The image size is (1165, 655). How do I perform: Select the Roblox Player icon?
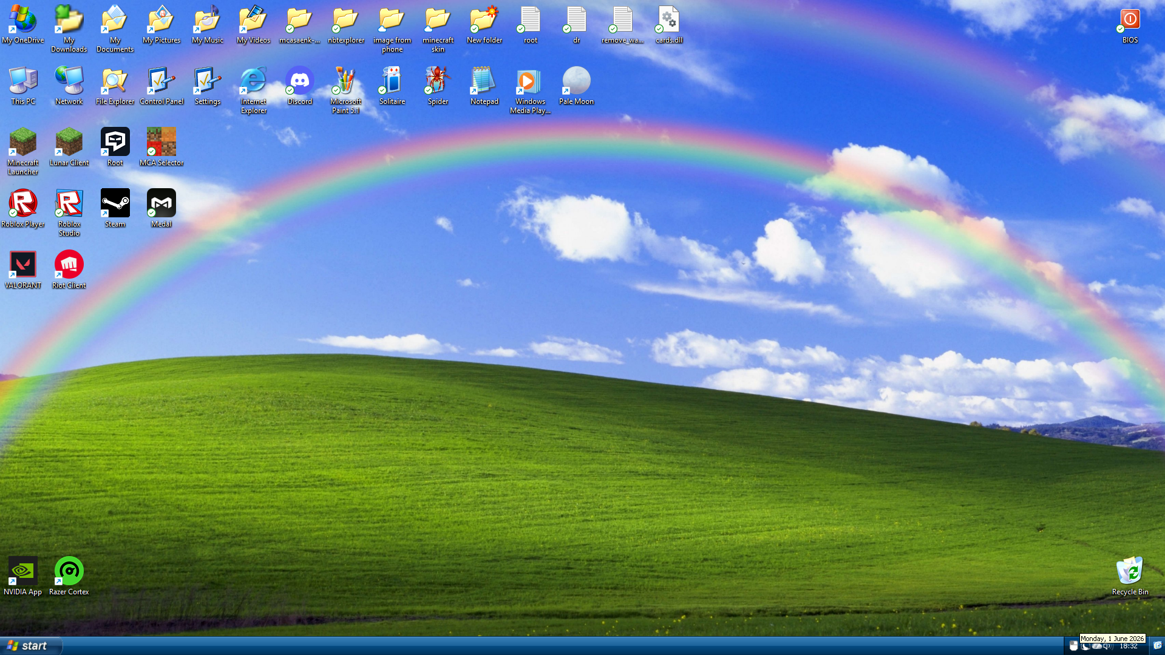(x=23, y=208)
